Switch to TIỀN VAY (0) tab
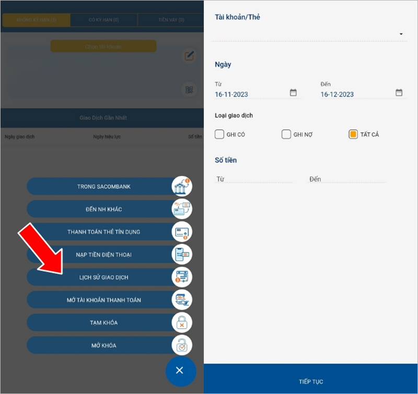Viewport: 418px width, 394px height. 171,20
